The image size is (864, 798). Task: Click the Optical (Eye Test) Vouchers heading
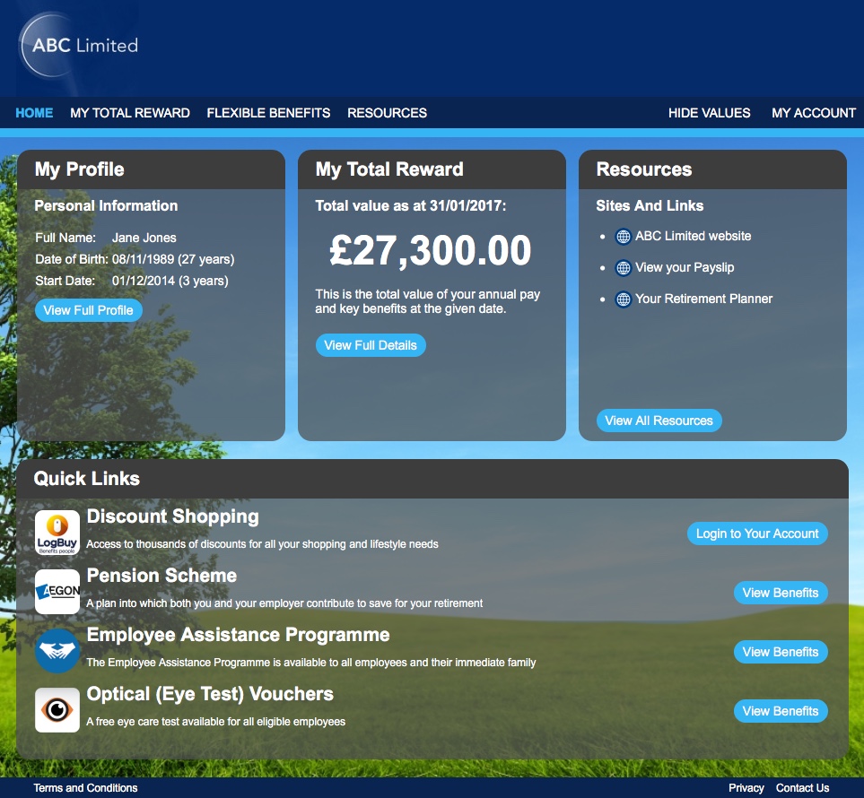coord(210,694)
